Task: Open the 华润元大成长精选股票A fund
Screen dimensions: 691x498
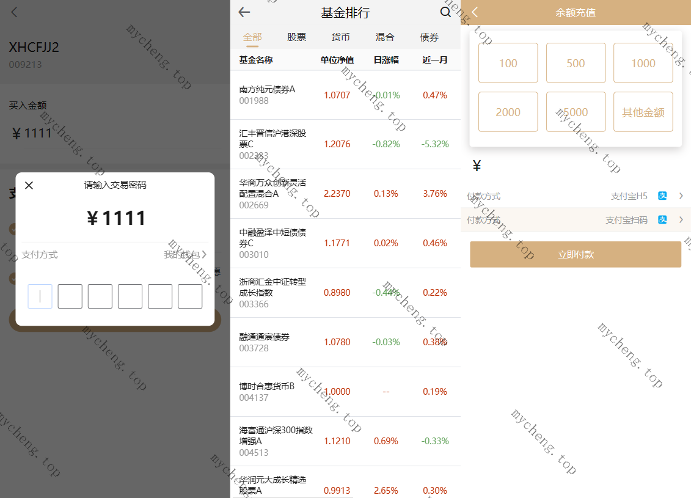Action: (x=346, y=483)
